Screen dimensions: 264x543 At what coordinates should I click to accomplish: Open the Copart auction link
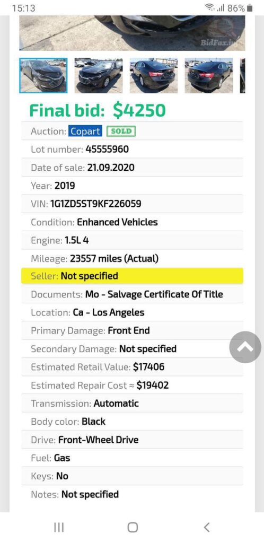(85, 132)
